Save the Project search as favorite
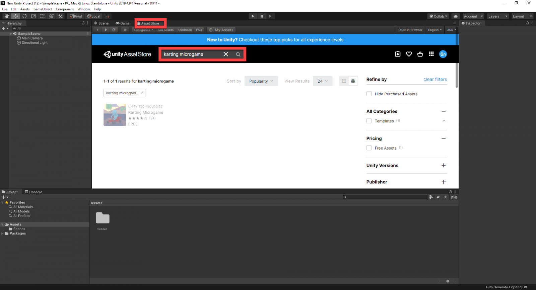 click(x=445, y=197)
